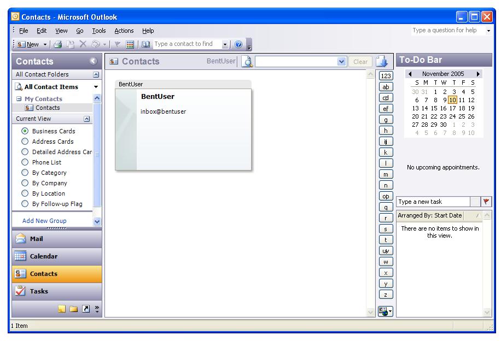This screenshot has height=341, width=501.
Task: Collapse the Contacts navigation pane chevron
Action: (93, 61)
